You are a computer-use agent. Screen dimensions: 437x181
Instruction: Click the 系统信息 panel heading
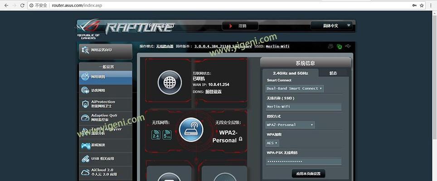(306, 63)
